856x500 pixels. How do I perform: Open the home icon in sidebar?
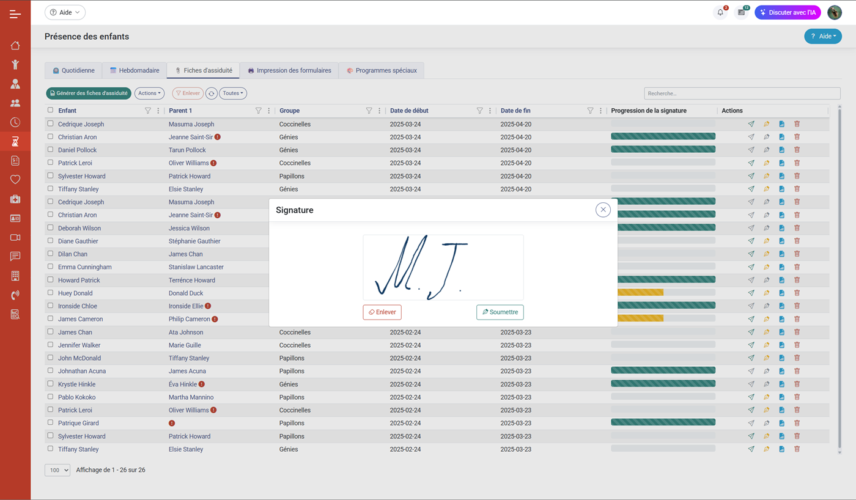click(x=15, y=45)
